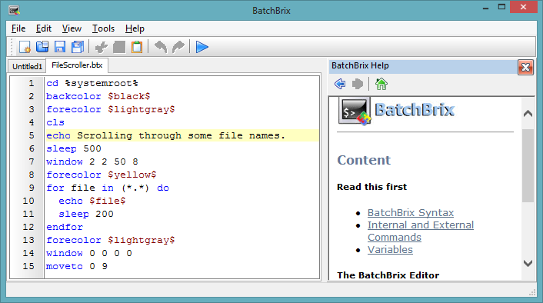
Task: Click 'sleep 500' on line 6
Action: tap(74, 149)
